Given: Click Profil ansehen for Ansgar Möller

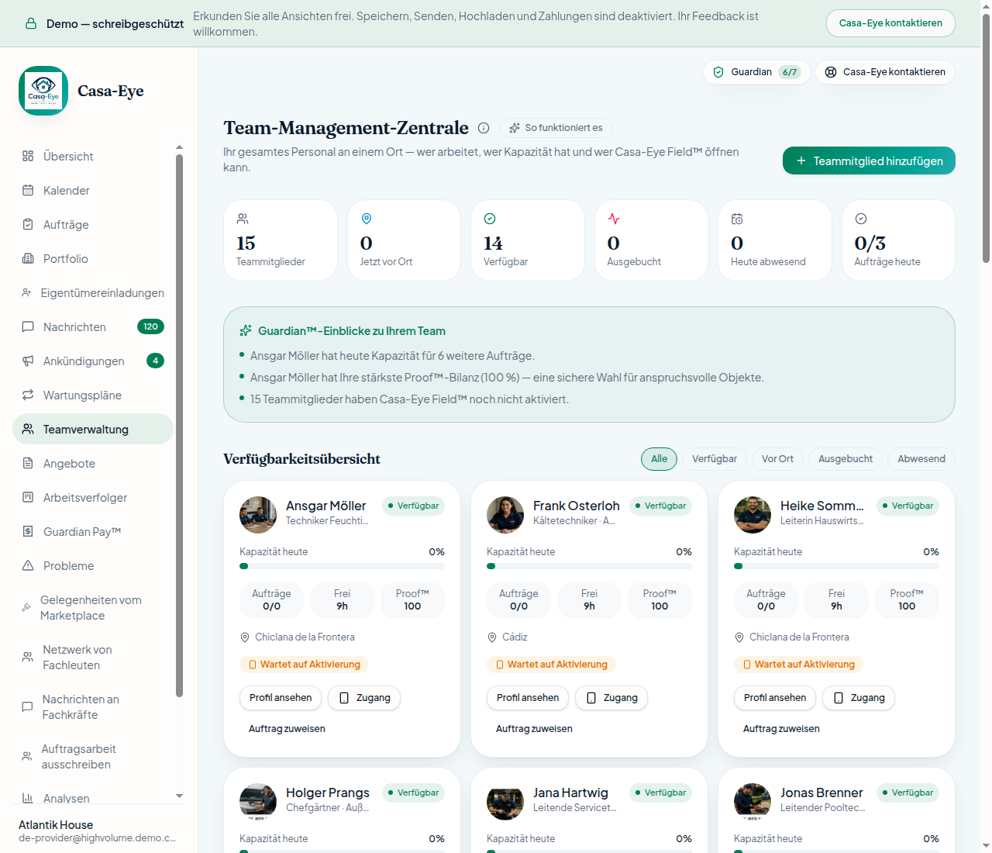Looking at the screenshot, I should [x=281, y=698].
